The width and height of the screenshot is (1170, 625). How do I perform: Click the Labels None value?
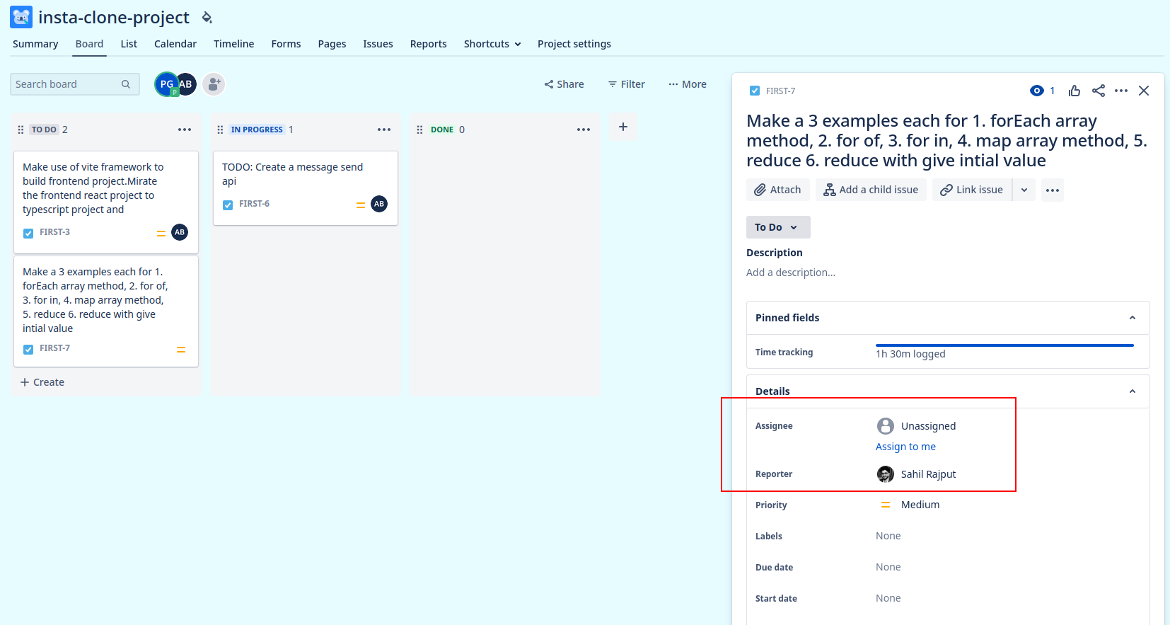[x=888, y=536]
